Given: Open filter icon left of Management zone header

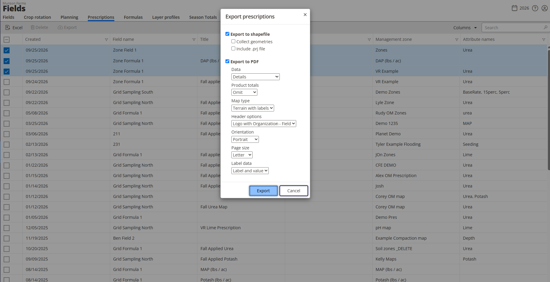Looking at the screenshot, I should point(369,40).
